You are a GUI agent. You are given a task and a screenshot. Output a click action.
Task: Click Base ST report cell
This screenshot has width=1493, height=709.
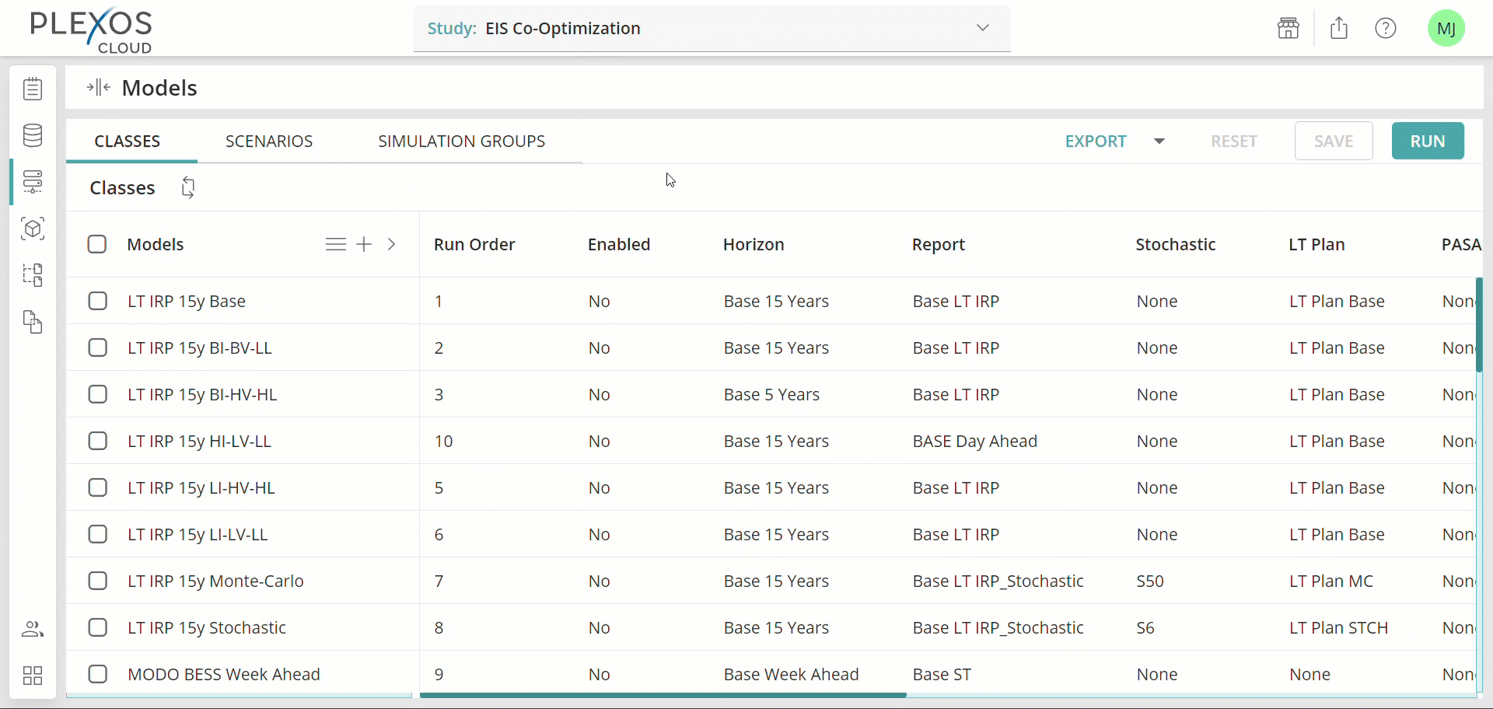[942, 674]
